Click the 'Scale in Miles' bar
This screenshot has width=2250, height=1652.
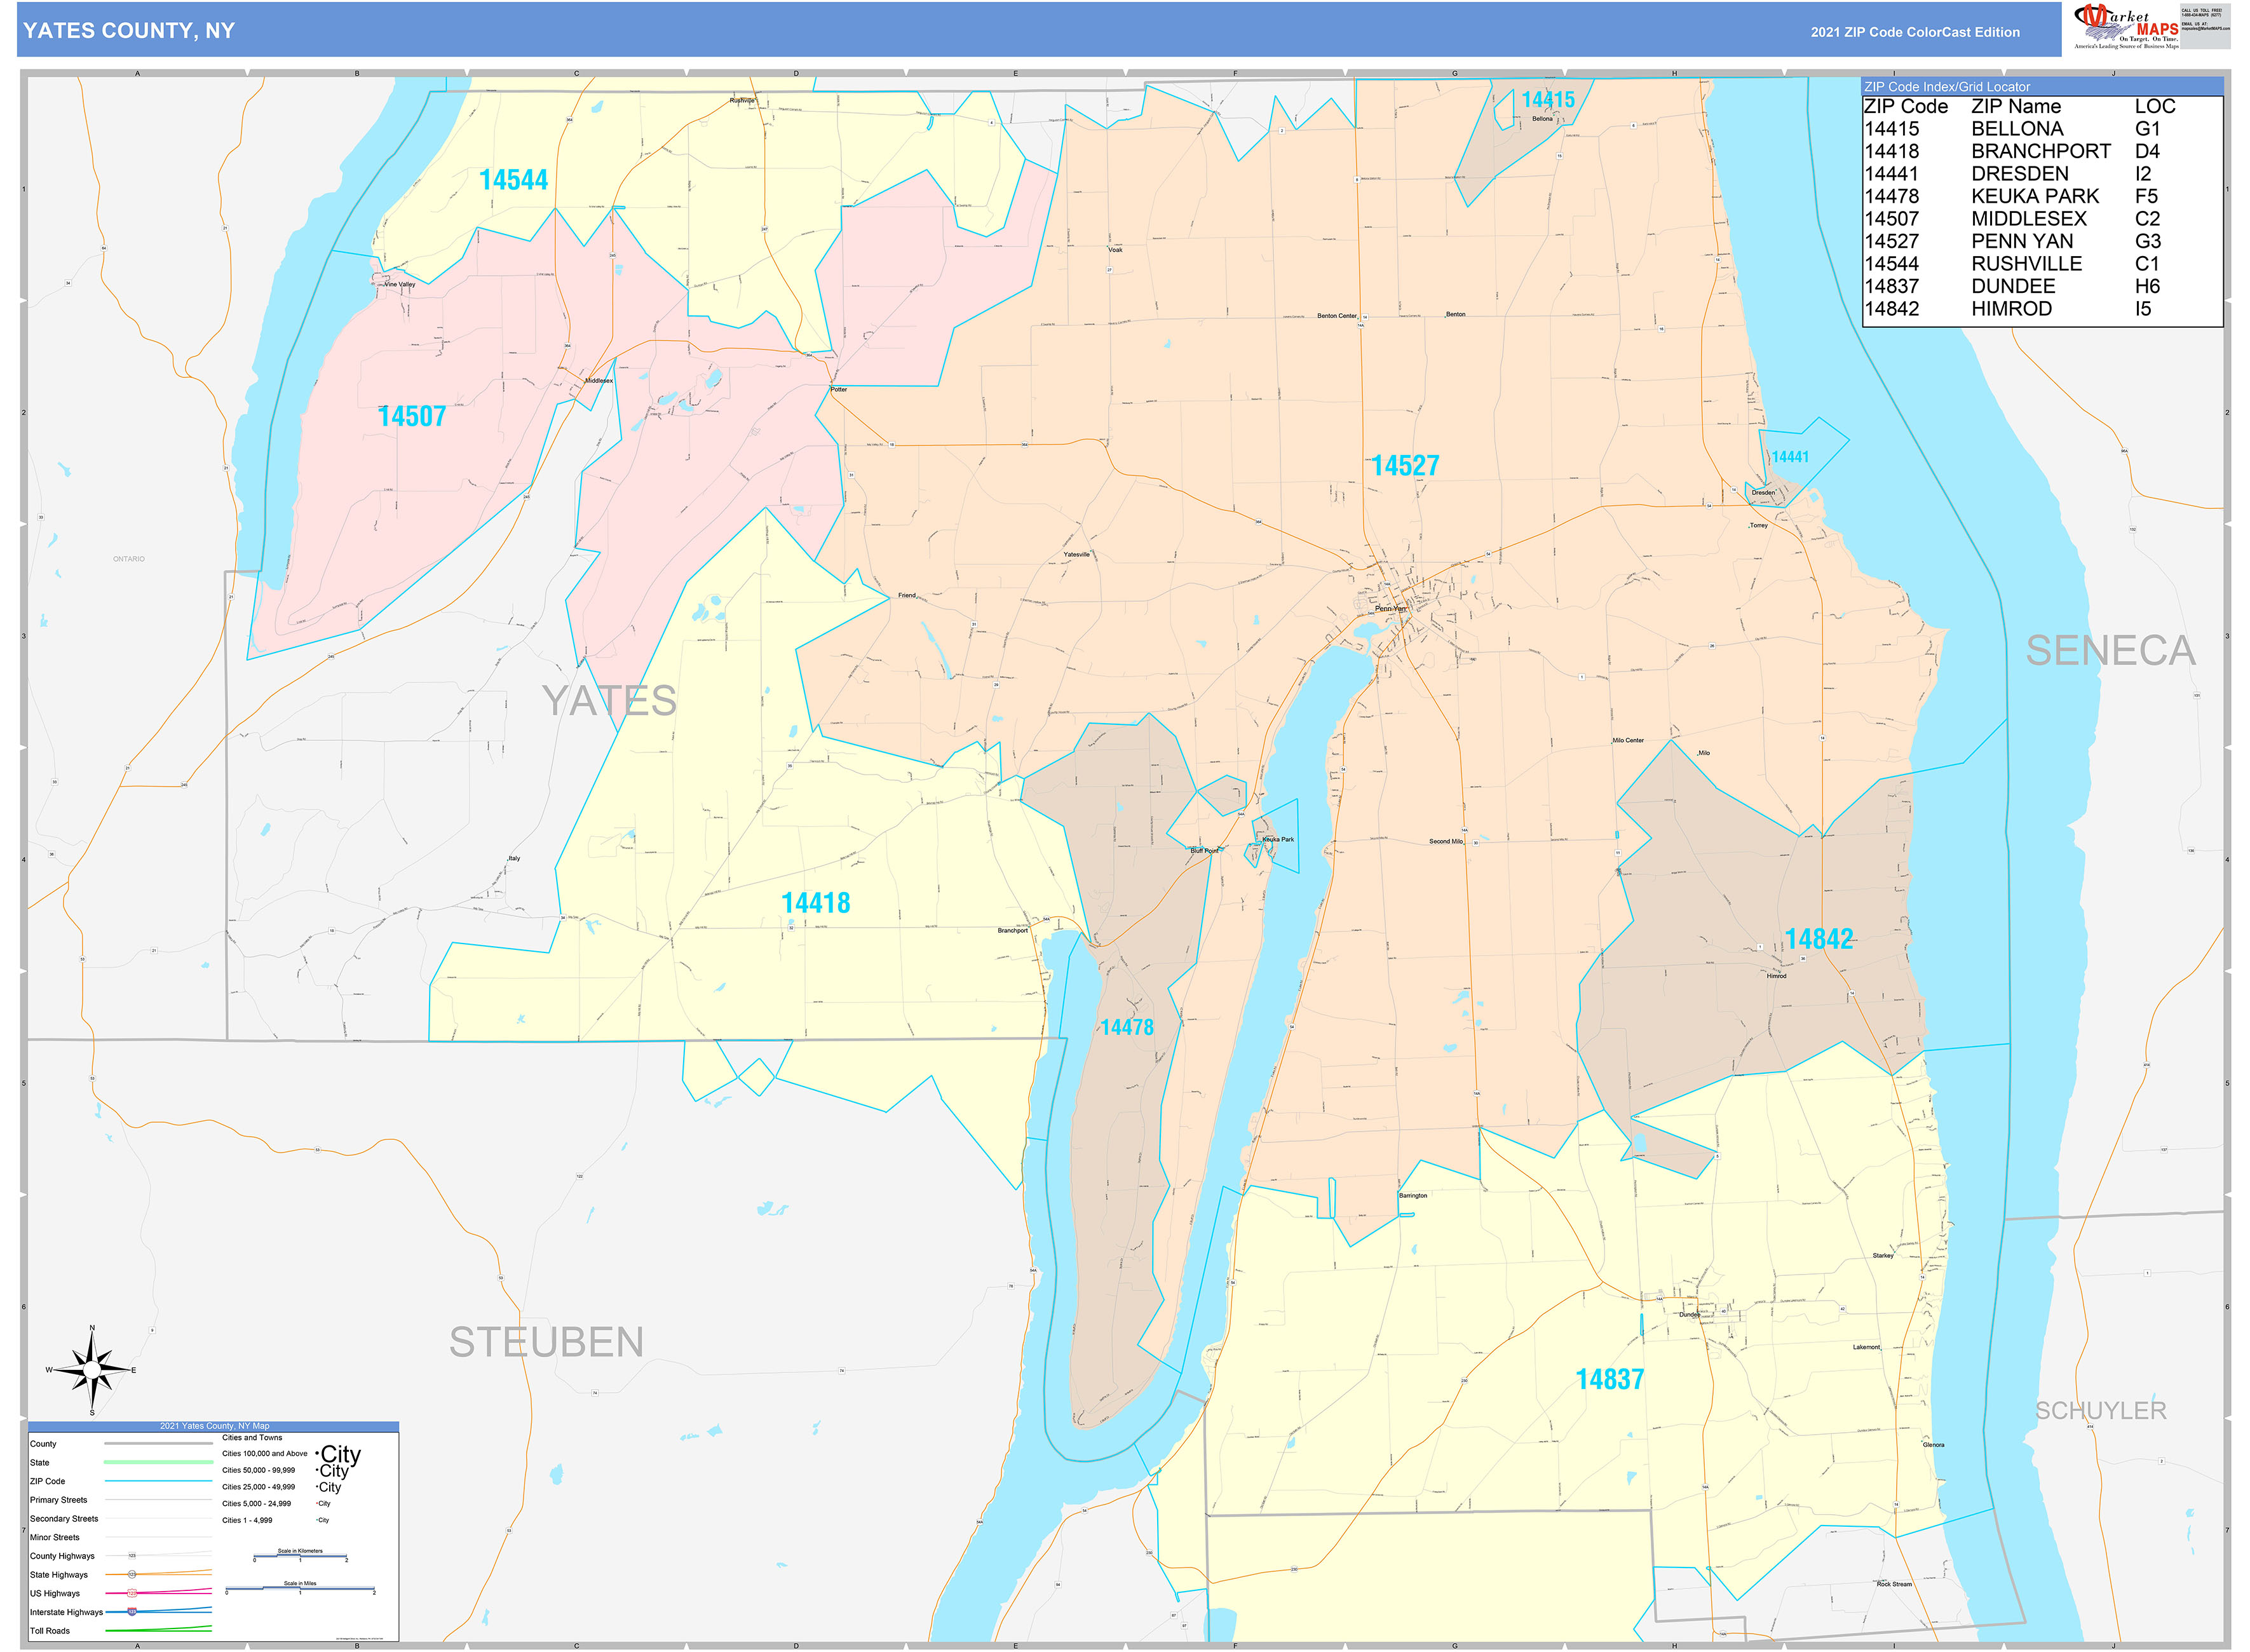pyautogui.click(x=300, y=1588)
